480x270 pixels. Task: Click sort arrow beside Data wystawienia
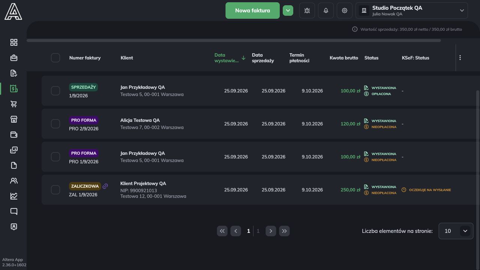pos(243,58)
